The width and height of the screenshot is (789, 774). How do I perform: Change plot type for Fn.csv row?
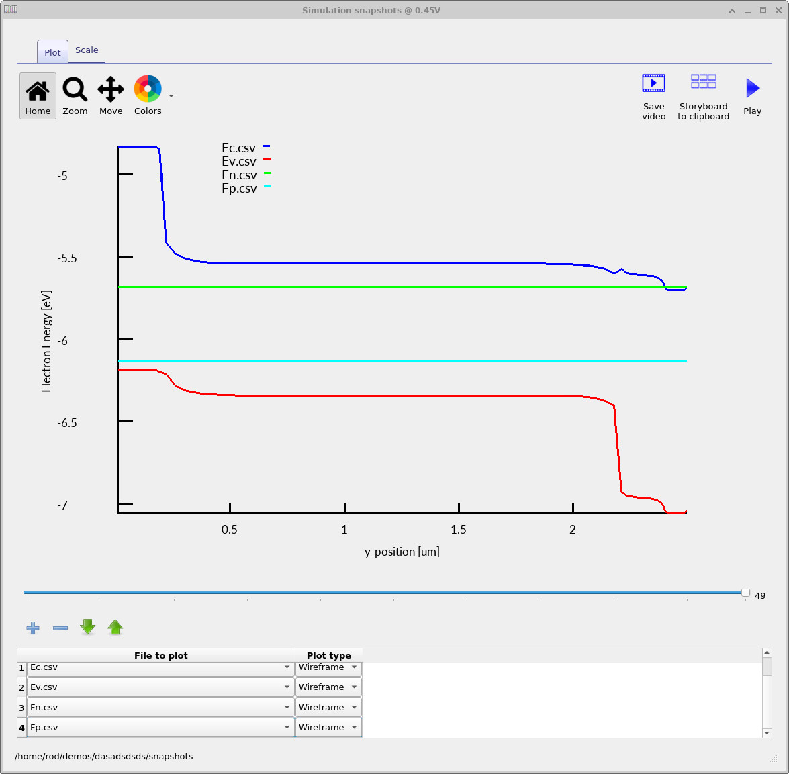tap(328, 707)
